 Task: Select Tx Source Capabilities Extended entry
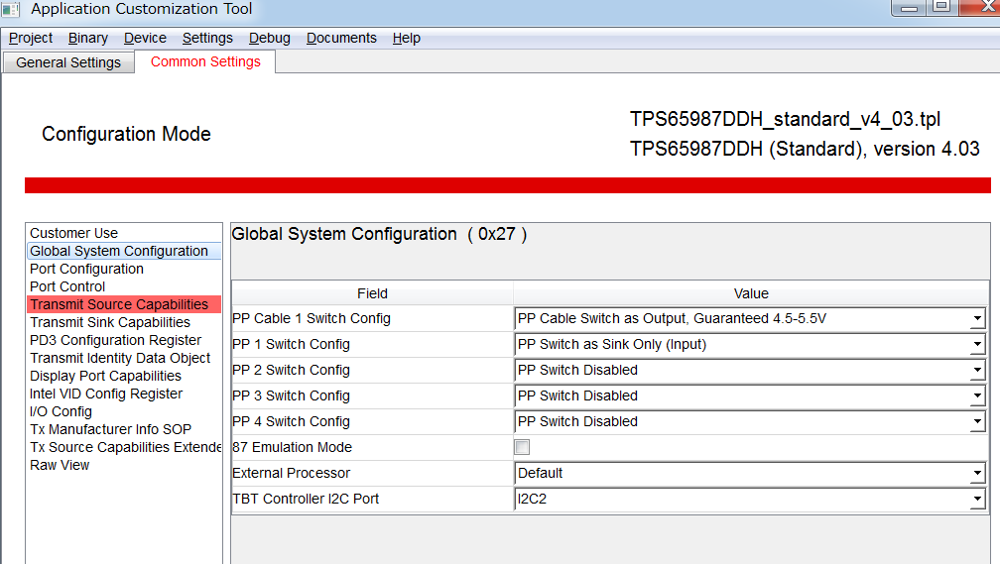[x=125, y=447]
